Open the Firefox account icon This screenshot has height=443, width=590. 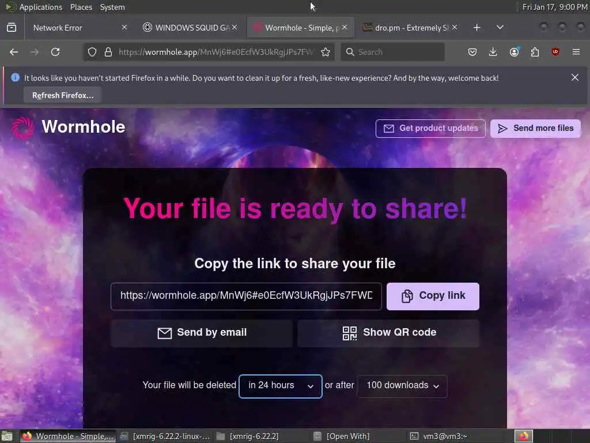[515, 52]
